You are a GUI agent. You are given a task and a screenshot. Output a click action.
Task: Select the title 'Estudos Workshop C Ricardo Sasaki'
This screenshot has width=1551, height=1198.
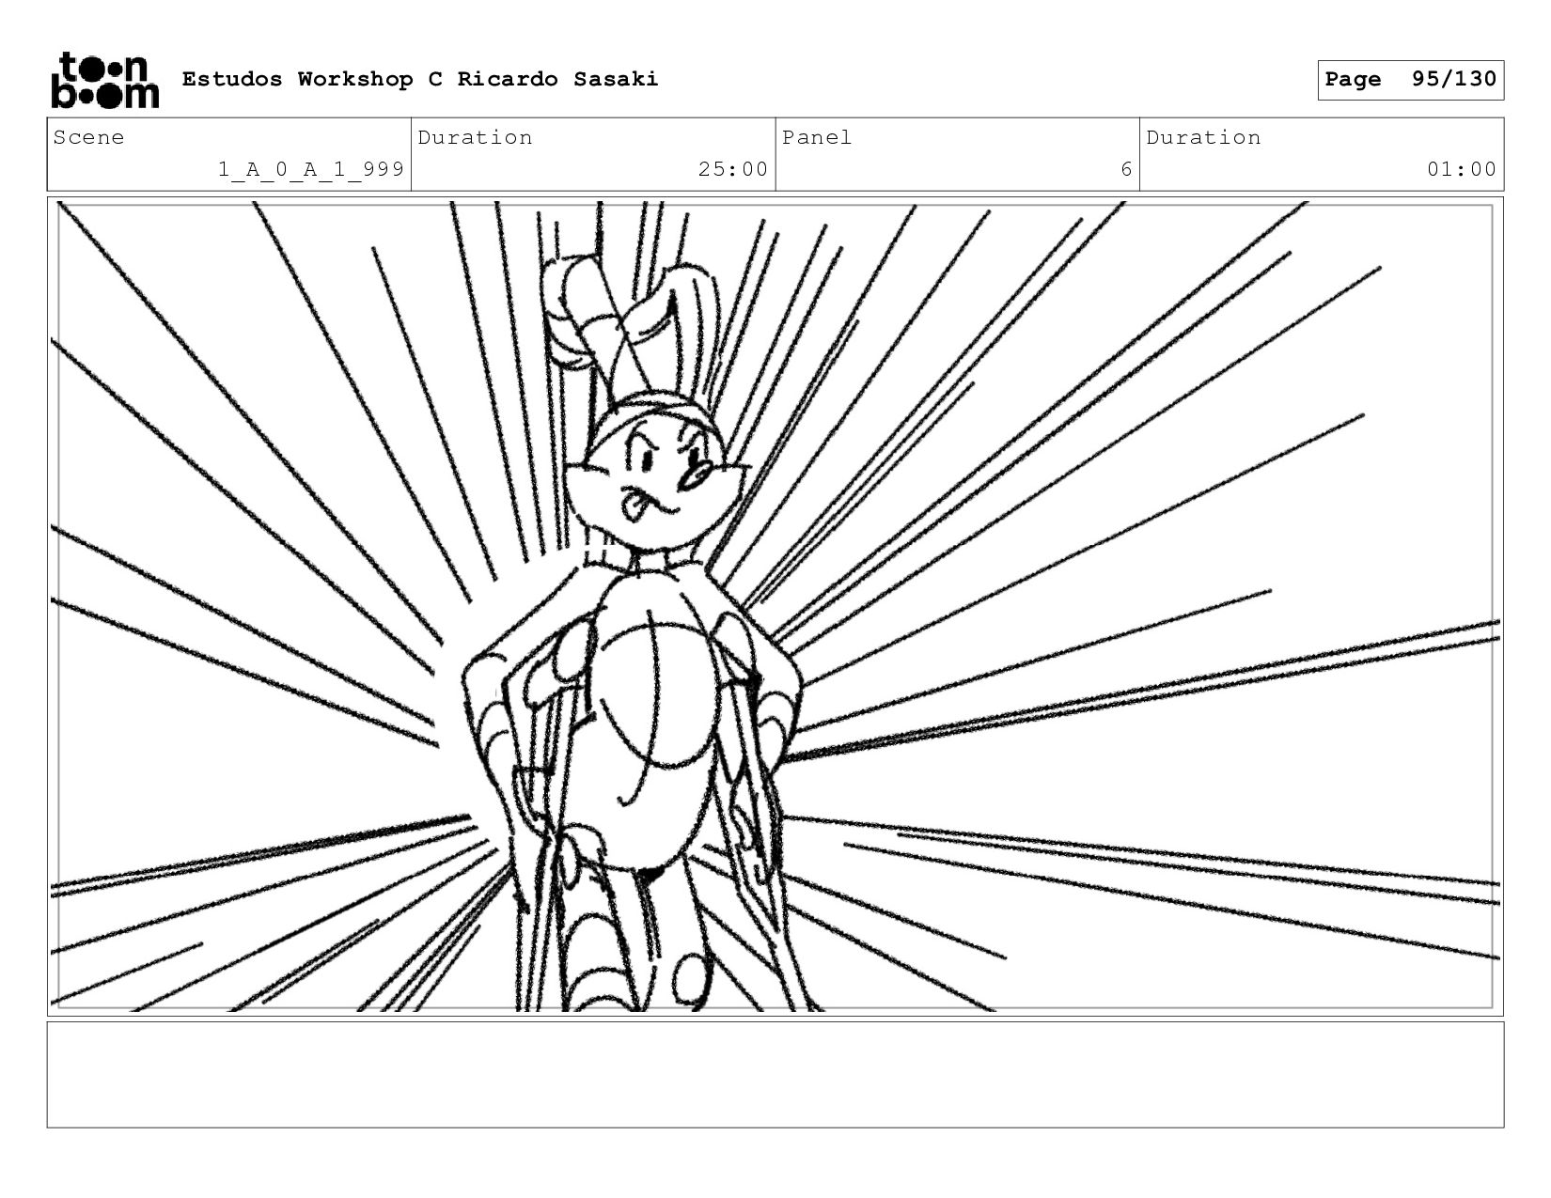coord(420,79)
